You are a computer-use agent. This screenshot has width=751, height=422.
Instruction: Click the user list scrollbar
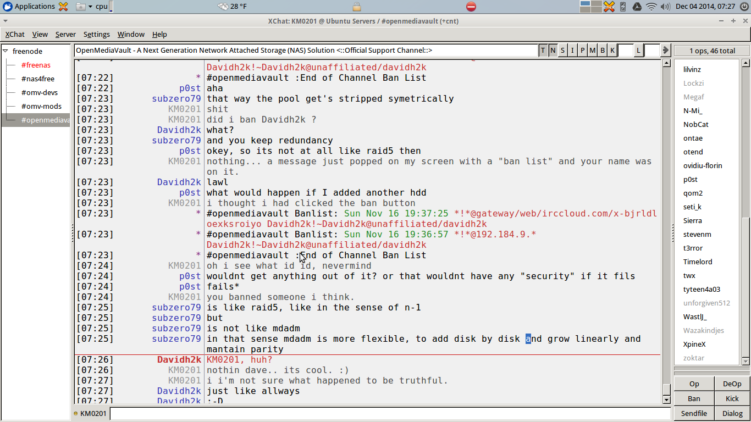click(x=744, y=212)
